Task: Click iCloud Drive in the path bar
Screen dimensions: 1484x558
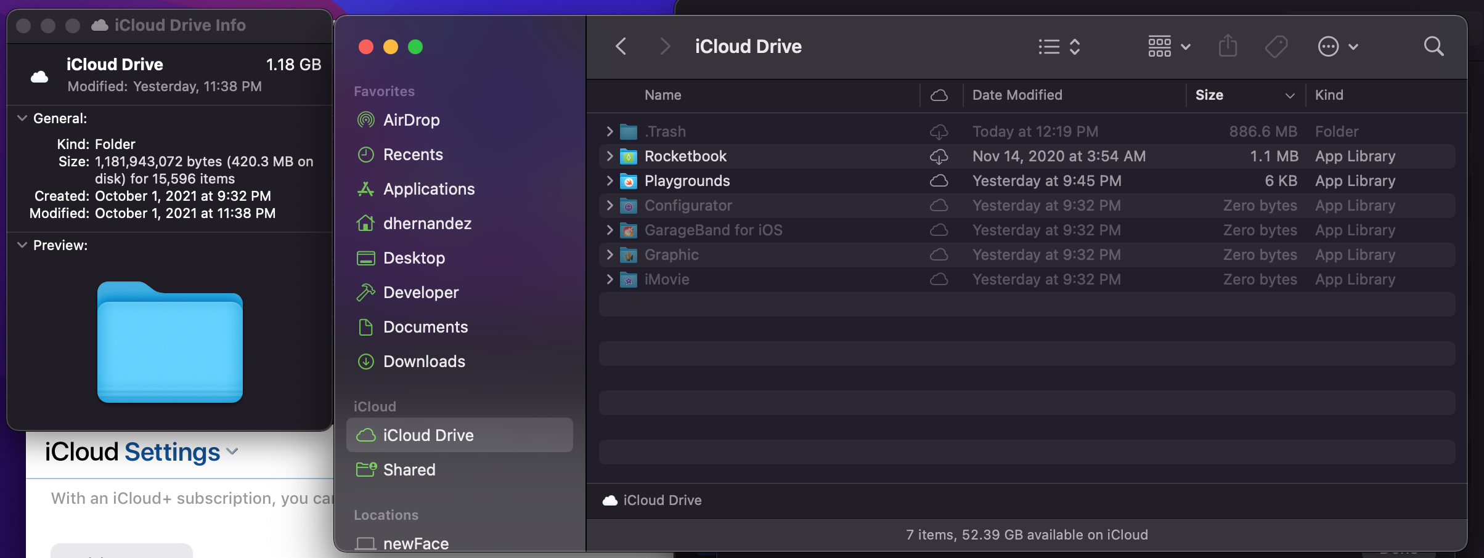Action: pyautogui.click(x=661, y=500)
